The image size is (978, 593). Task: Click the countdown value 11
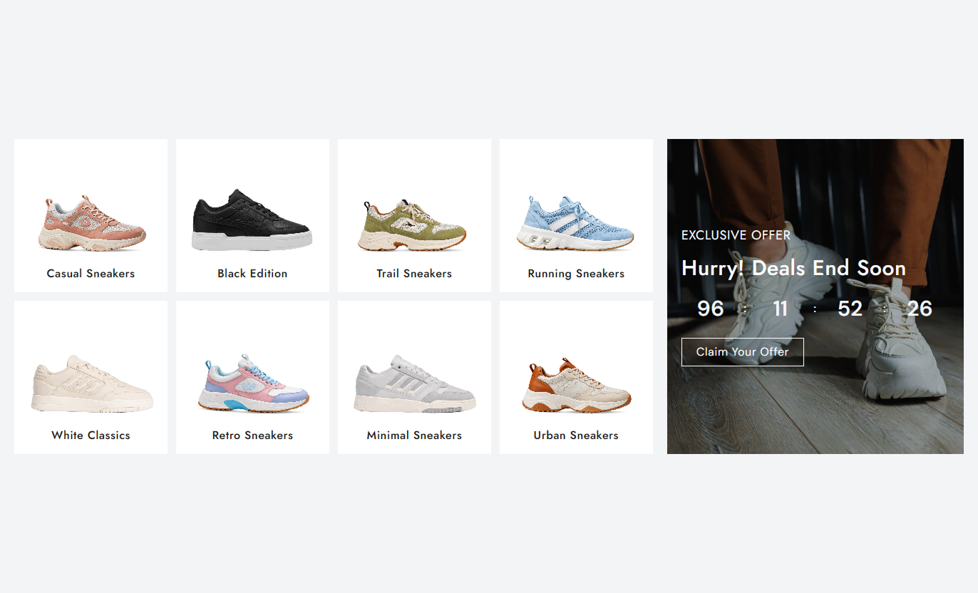point(780,309)
